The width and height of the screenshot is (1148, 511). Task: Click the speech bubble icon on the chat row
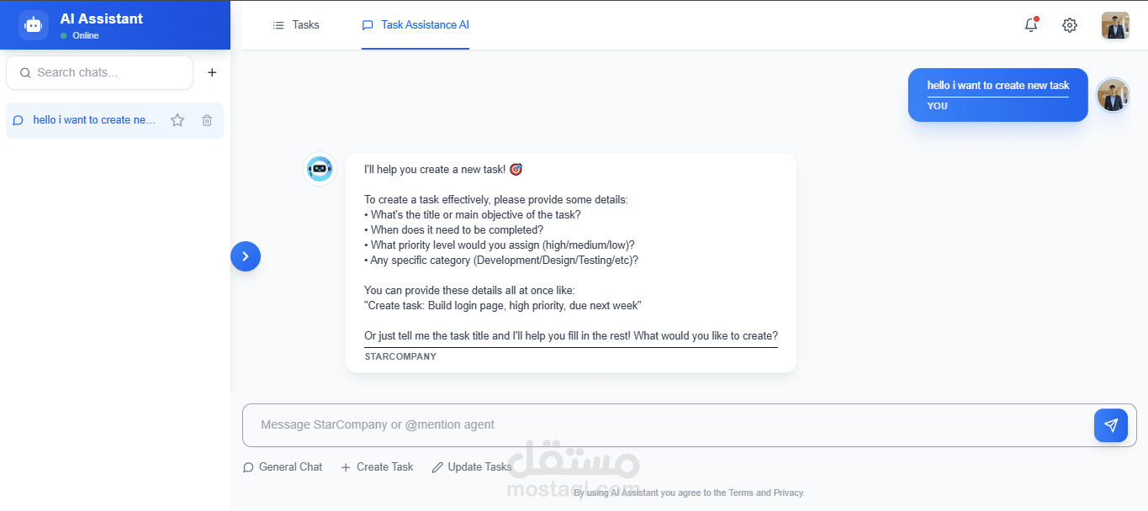click(x=19, y=120)
